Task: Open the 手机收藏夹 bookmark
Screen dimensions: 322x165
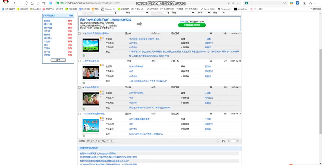Action: click(9, 9)
